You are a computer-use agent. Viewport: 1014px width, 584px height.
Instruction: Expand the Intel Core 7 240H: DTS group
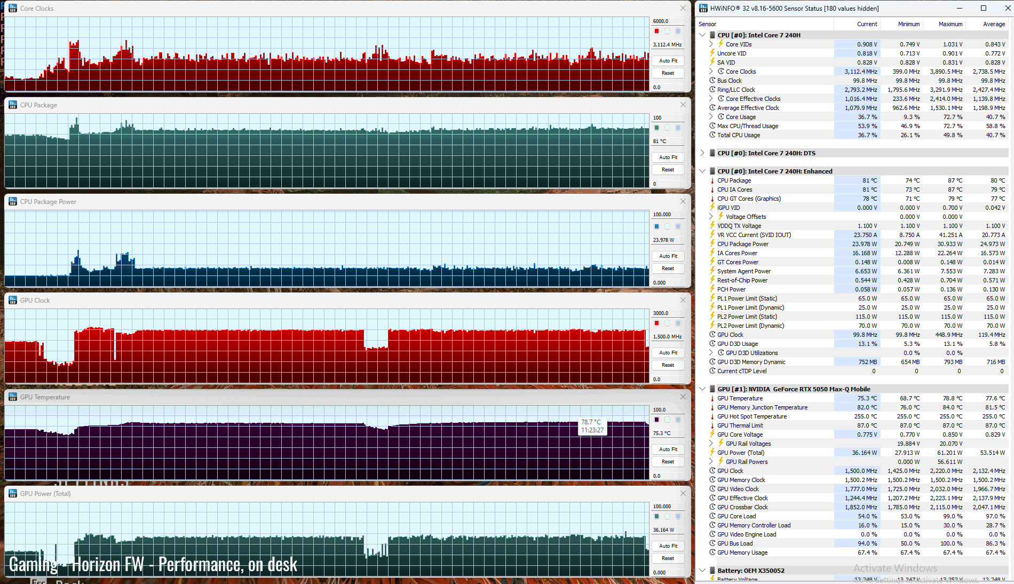coord(702,153)
